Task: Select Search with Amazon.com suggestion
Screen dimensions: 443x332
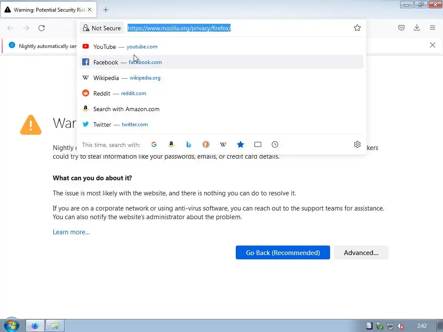Action: [221, 109]
